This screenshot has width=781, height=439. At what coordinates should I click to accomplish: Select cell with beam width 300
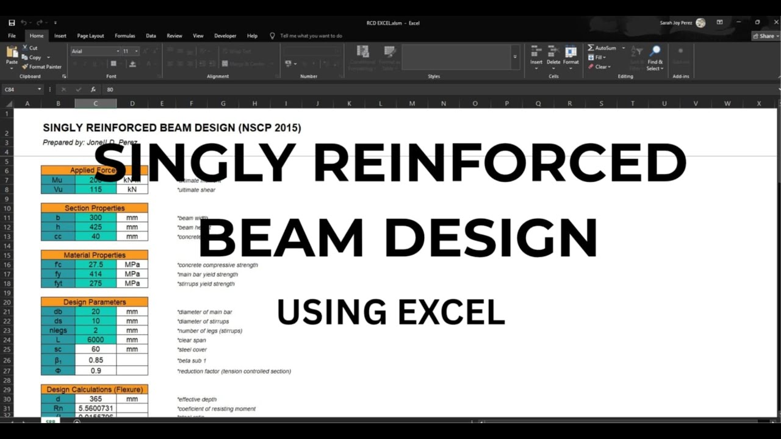tap(96, 218)
